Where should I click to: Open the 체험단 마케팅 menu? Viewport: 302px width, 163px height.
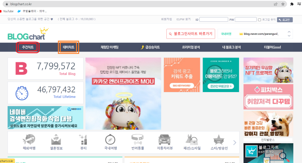[109, 47]
